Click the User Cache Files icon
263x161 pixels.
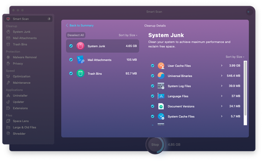pos(161,65)
